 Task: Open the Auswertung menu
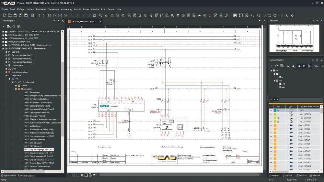click(66, 9)
